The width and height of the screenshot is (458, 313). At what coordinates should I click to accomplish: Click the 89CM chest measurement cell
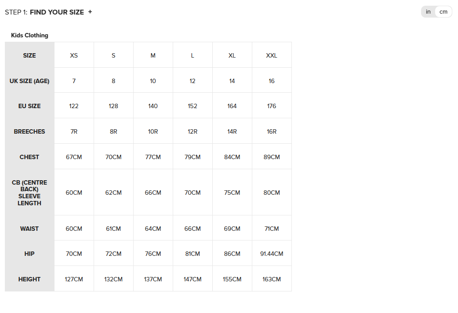pos(272,157)
